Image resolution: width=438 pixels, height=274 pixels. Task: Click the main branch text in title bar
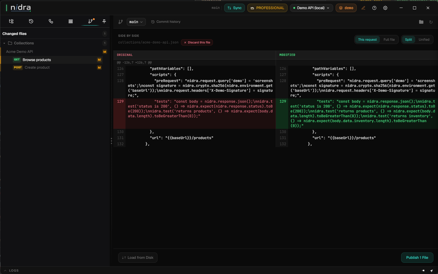pos(216,8)
